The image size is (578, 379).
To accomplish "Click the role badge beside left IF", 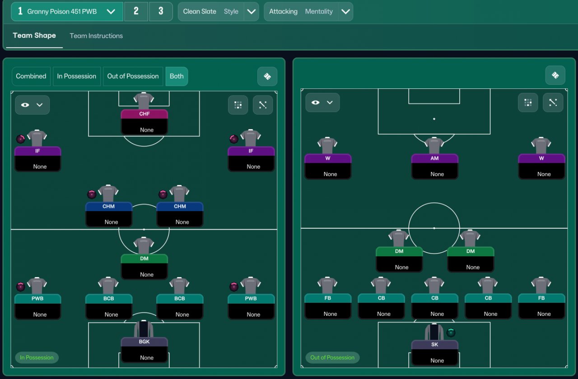I will point(20,139).
